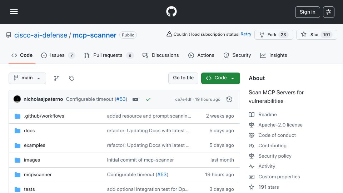Open the Activity link
Image resolution: width=343 pixels, height=193 pixels.
267,166
